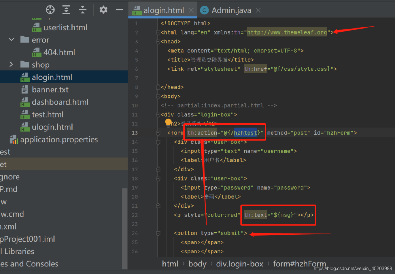Toggle fold marker on form line 13
The image size is (395, 274).
click(158, 133)
